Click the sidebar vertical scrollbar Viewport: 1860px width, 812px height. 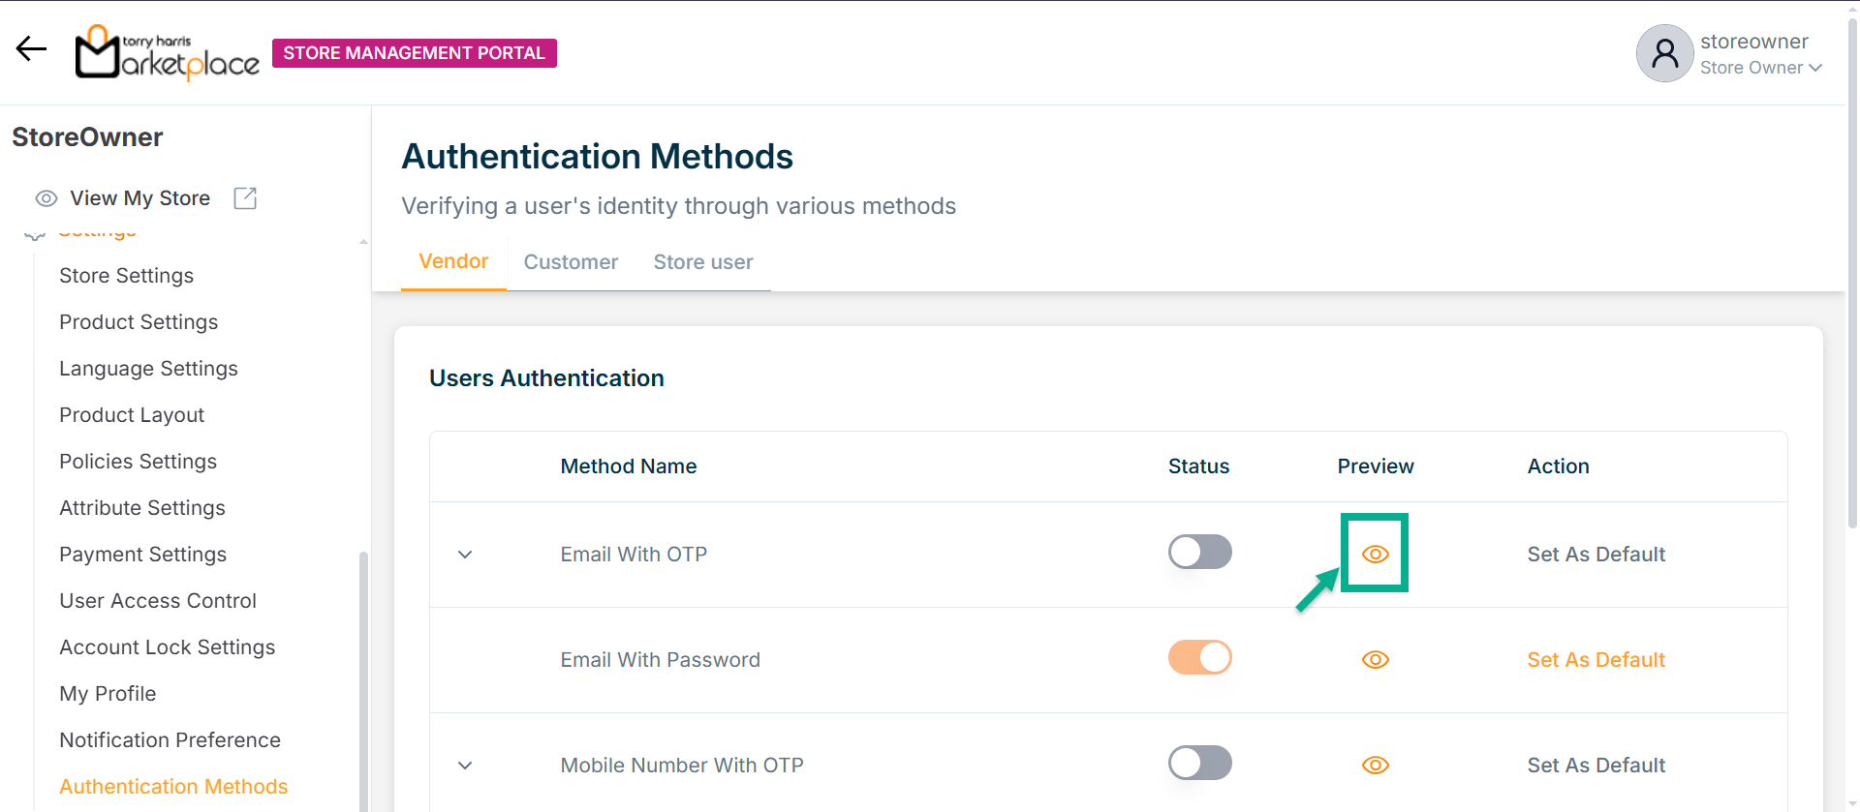click(x=363, y=677)
